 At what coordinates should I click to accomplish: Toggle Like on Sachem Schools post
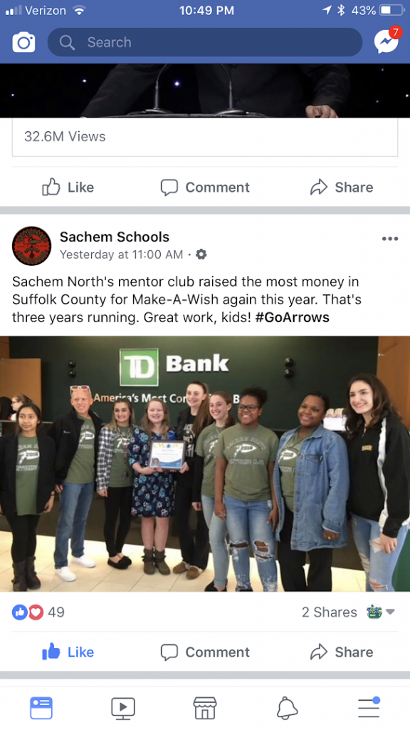pyautogui.click(x=68, y=652)
